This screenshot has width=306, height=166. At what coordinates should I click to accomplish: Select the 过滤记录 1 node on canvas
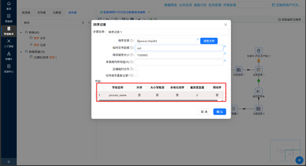click(259, 70)
